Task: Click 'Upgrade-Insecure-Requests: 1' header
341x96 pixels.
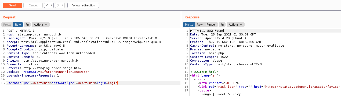Action: (33, 75)
